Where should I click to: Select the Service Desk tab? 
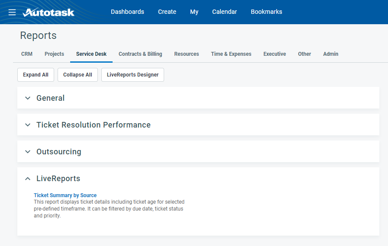[91, 54]
